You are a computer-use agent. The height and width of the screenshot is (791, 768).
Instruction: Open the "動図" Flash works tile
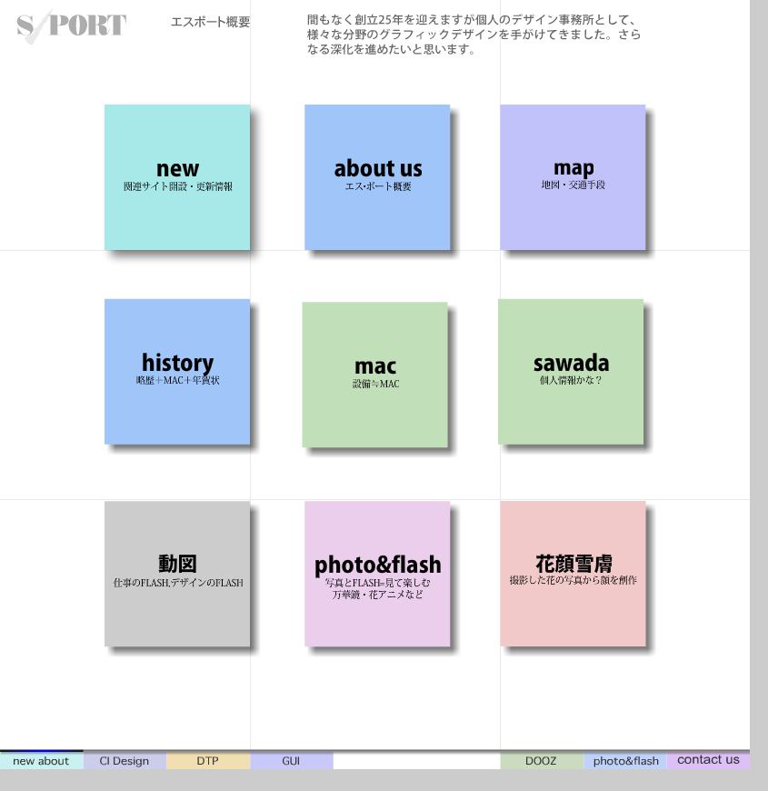176,573
